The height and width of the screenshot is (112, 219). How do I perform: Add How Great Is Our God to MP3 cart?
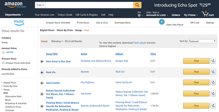coord(213,61)
